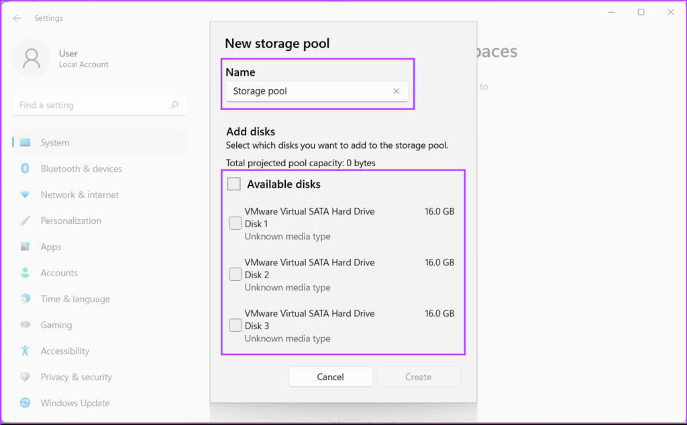Image resolution: width=687 pixels, height=425 pixels.
Task: Click the Windows Update icon
Action: pos(25,404)
